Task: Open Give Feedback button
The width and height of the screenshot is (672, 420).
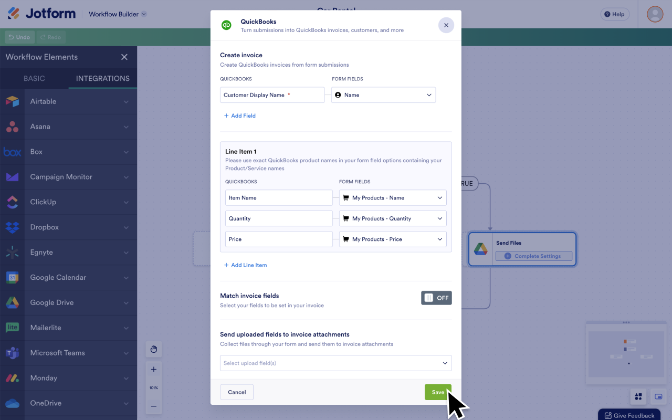Action: [629, 415]
